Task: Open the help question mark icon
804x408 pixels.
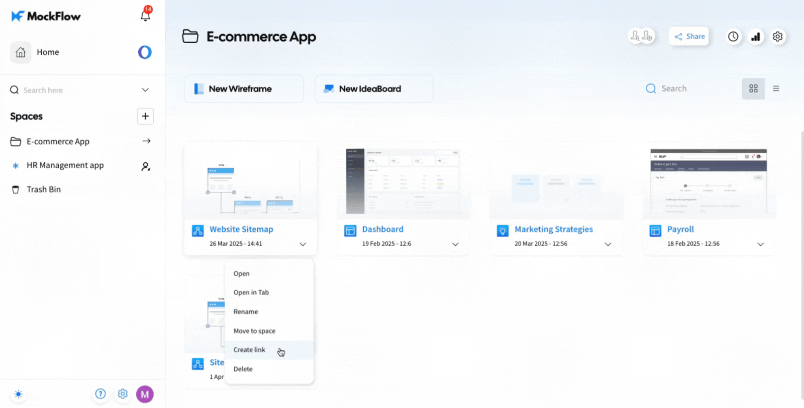Action: (x=100, y=394)
